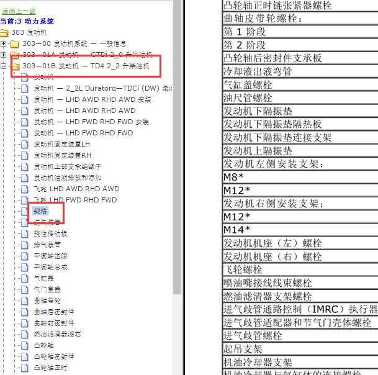Click page icon for LHD FWD RHD FWD 安装
This screenshot has height=375, width=378.
(25, 122)
